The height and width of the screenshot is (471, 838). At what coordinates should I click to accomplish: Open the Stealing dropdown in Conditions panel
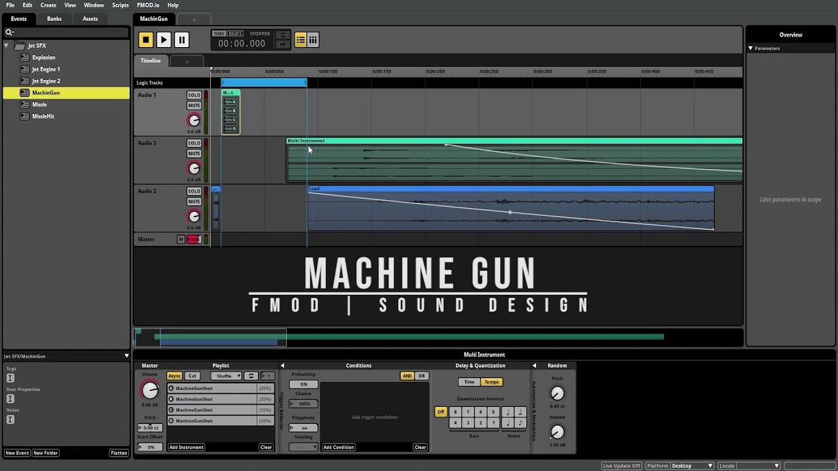[302, 447]
